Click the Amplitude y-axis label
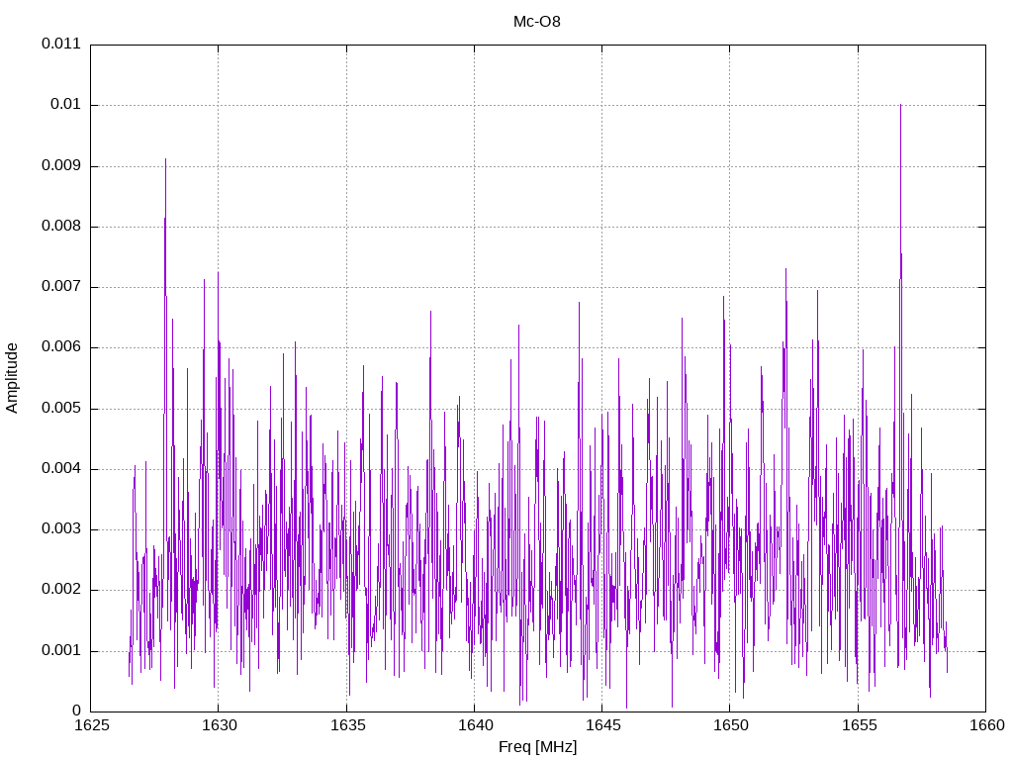The width and height of the screenshot is (1013, 760). point(12,378)
